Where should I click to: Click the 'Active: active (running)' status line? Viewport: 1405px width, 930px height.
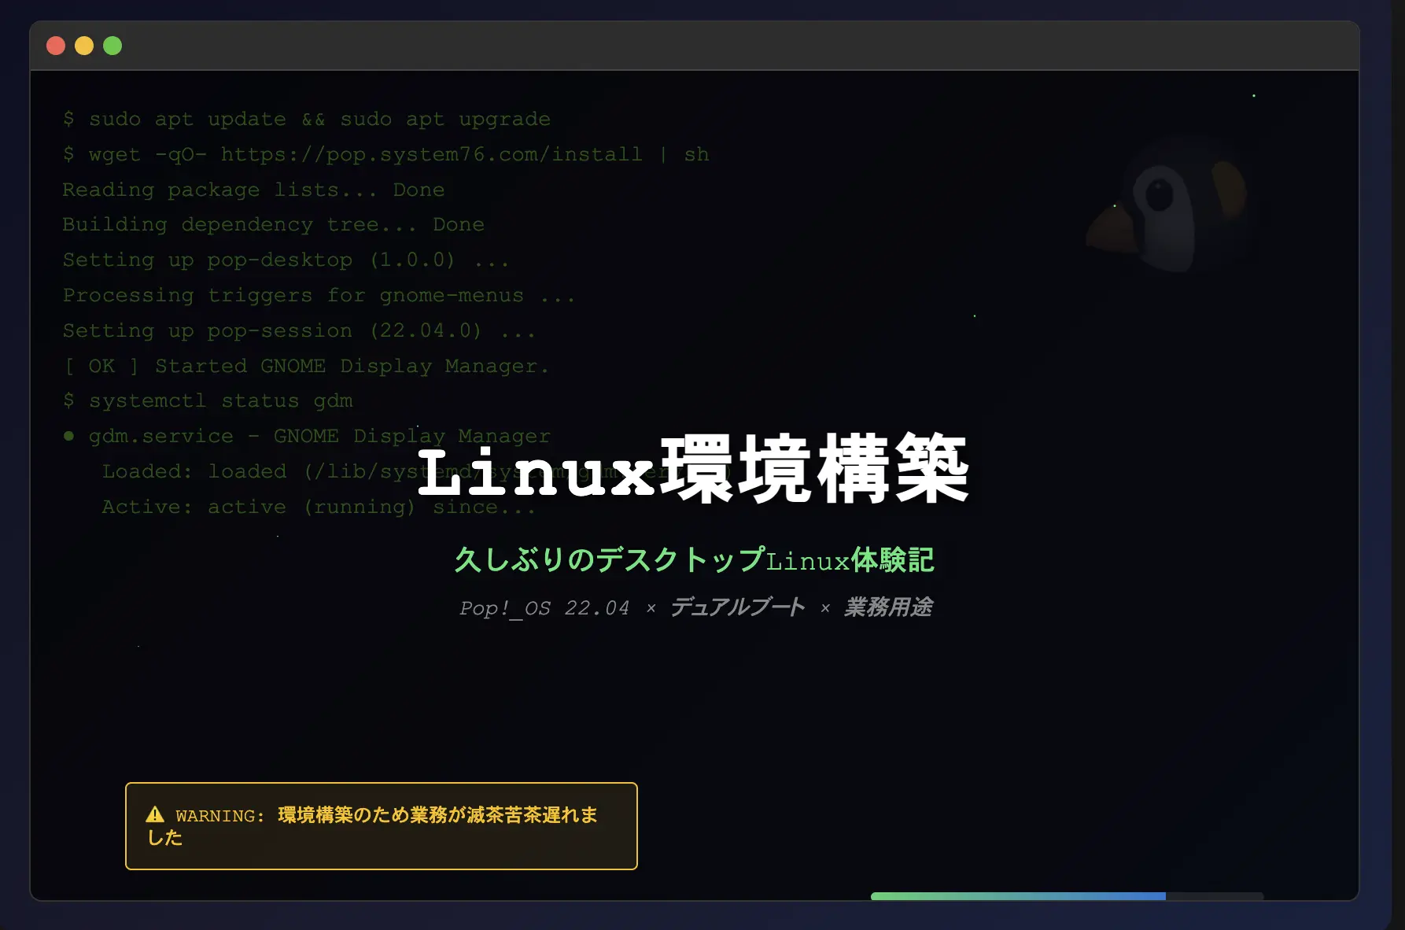[319, 507]
